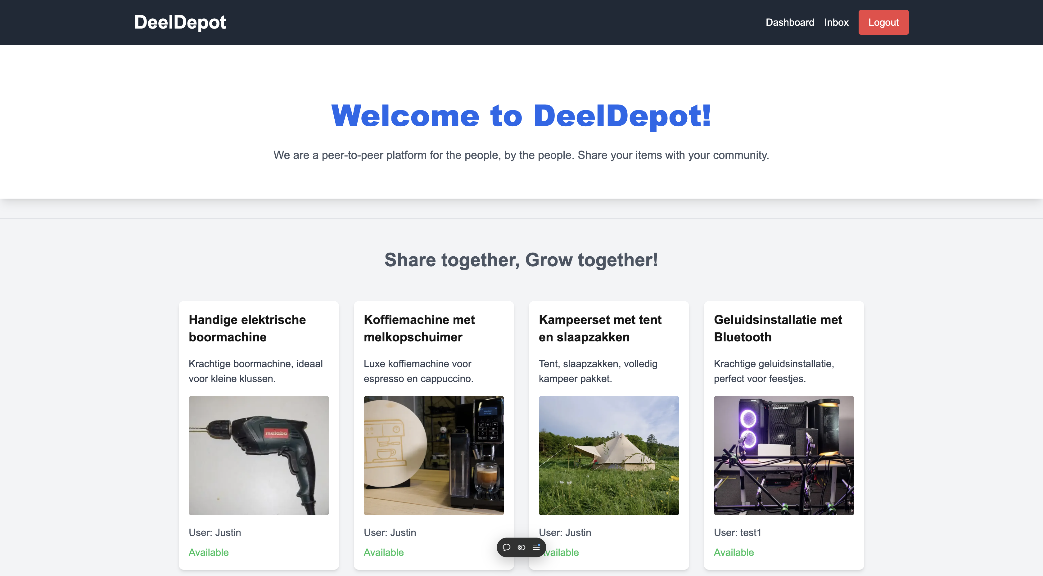The width and height of the screenshot is (1043, 576).
Task: Toggle the eye switch in floating toolbar
Action: (521, 547)
